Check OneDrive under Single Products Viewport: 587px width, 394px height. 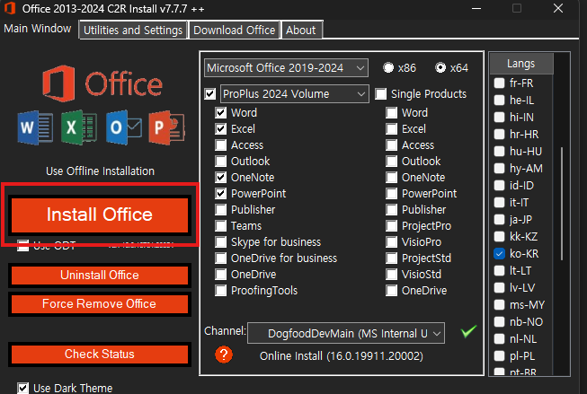tap(392, 291)
